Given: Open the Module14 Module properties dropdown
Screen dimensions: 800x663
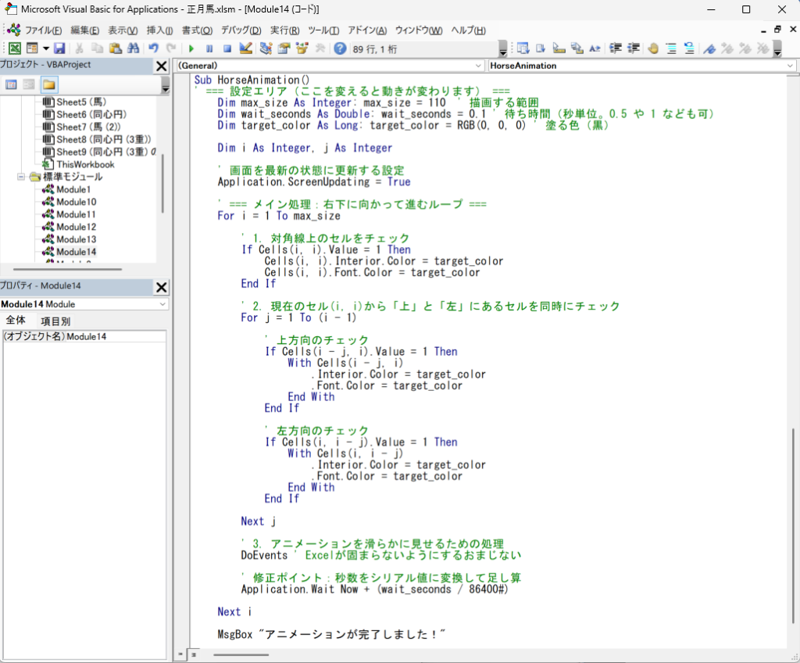Looking at the screenshot, I should 162,304.
